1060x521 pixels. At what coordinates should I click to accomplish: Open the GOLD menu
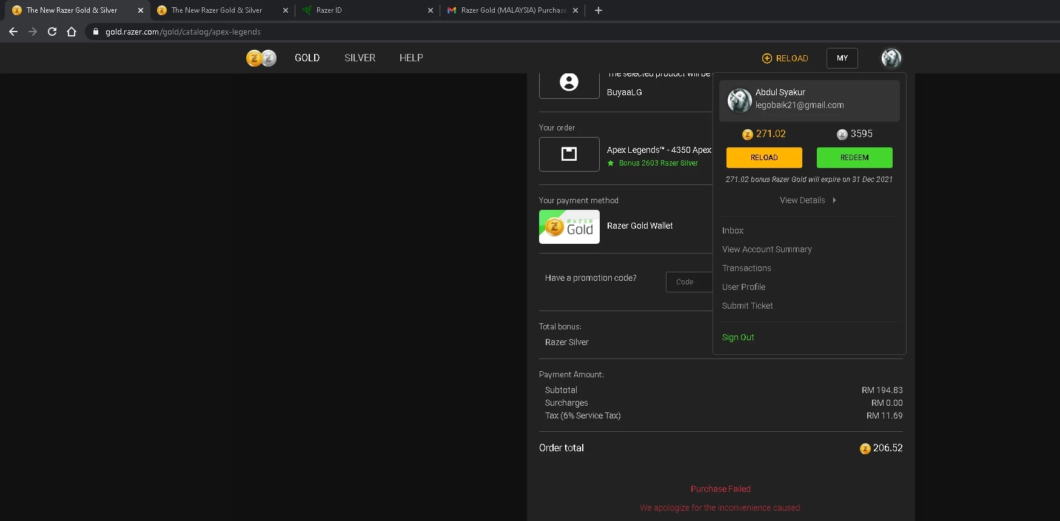pyautogui.click(x=307, y=58)
